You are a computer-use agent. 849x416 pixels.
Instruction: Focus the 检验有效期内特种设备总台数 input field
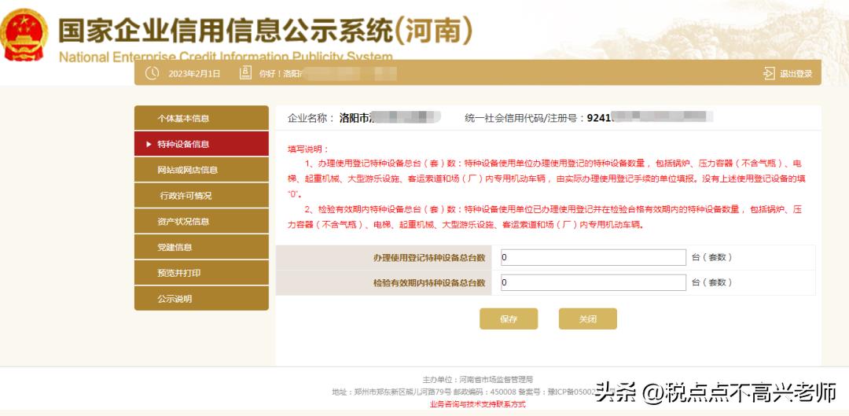(x=593, y=282)
